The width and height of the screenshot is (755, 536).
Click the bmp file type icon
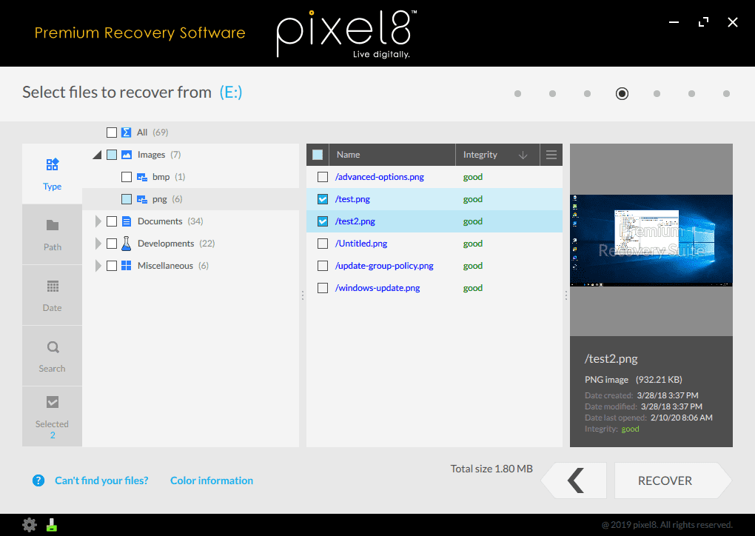point(142,177)
